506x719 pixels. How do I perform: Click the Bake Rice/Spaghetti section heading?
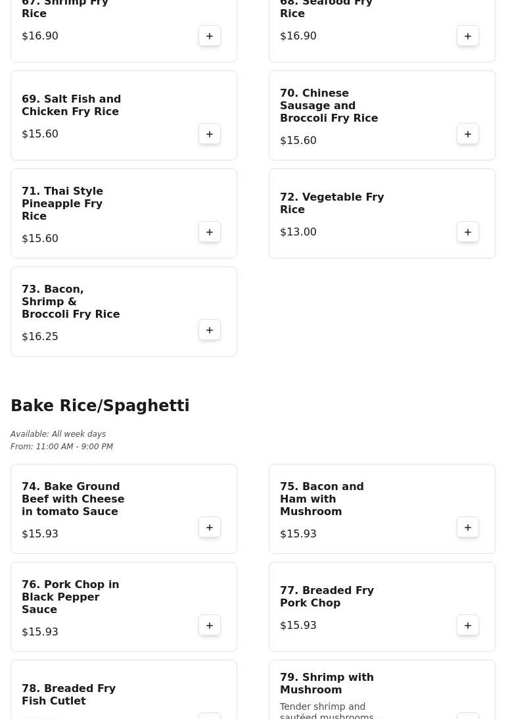click(x=100, y=406)
